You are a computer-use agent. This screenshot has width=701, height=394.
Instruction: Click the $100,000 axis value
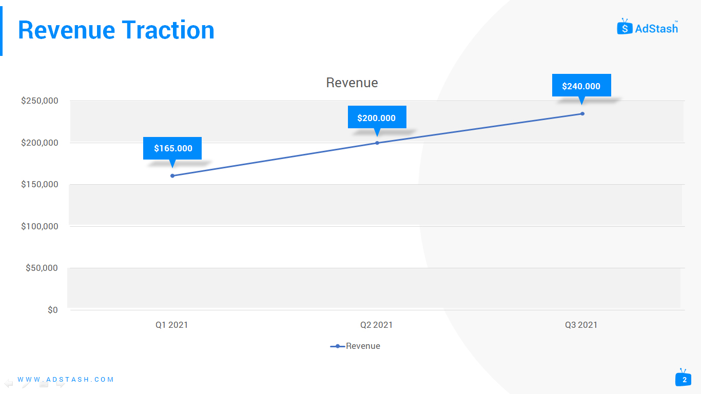coord(40,226)
